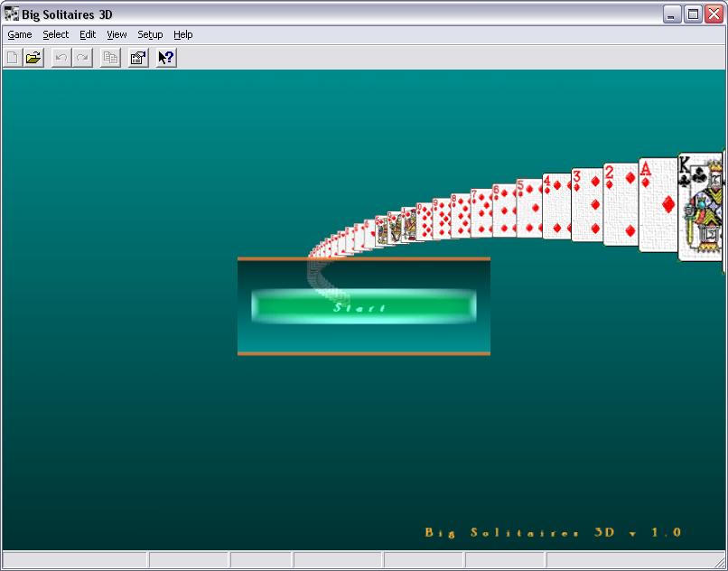Open the Properties/options toolbar icon
728x571 pixels.
pos(138,58)
